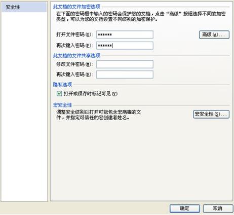
Task: Click the blue 宏安全性 section heading
Action: tap(62, 105)
